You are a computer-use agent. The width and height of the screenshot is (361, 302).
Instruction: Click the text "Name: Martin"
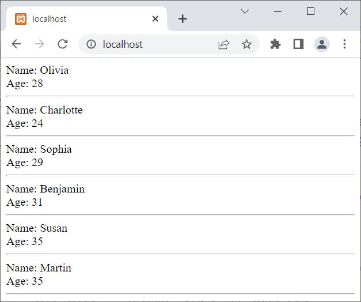[x=39, y=268]
